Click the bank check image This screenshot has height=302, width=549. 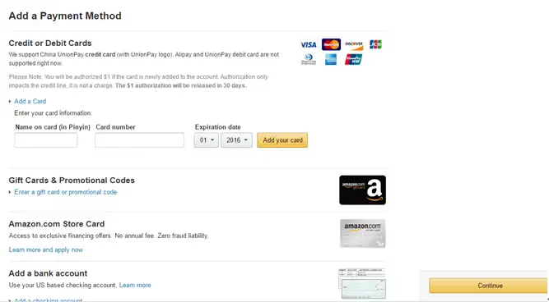(362, 284)
